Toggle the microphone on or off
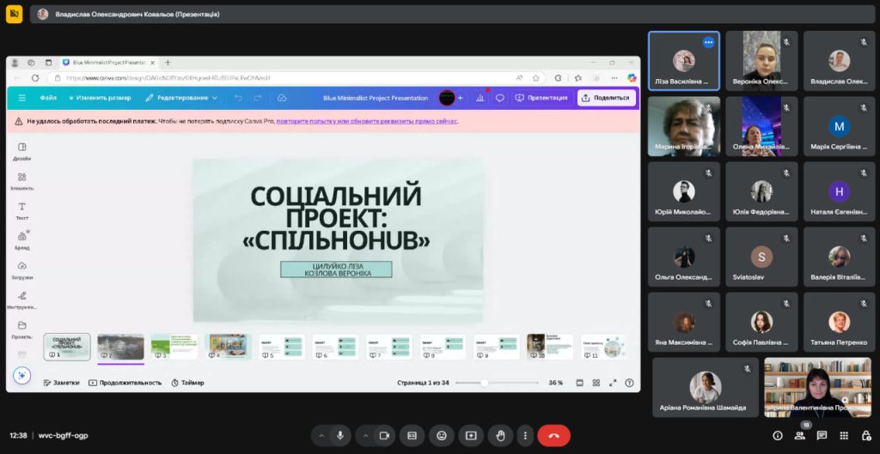Image resolution: width=880 pixels, height=454 pixels. (340, 435)
